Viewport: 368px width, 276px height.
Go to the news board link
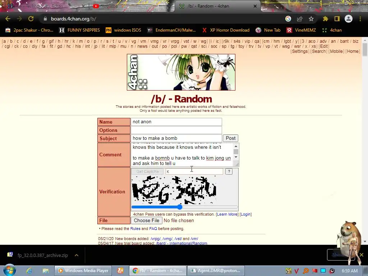142,46
